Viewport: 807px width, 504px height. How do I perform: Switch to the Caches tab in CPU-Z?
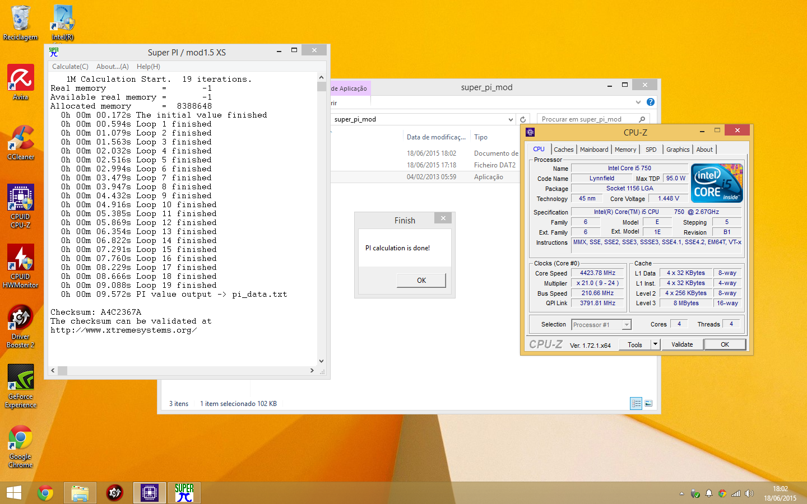pos(564,150)
